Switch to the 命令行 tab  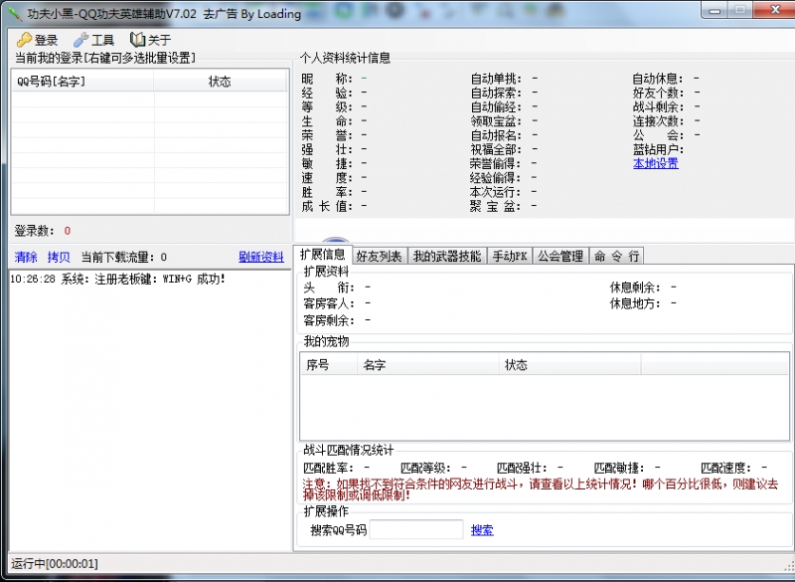616,257
